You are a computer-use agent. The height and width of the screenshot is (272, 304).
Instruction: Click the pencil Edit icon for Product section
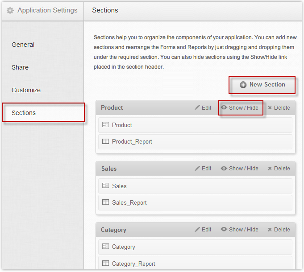pyautogui.click(x=197, y=108)
